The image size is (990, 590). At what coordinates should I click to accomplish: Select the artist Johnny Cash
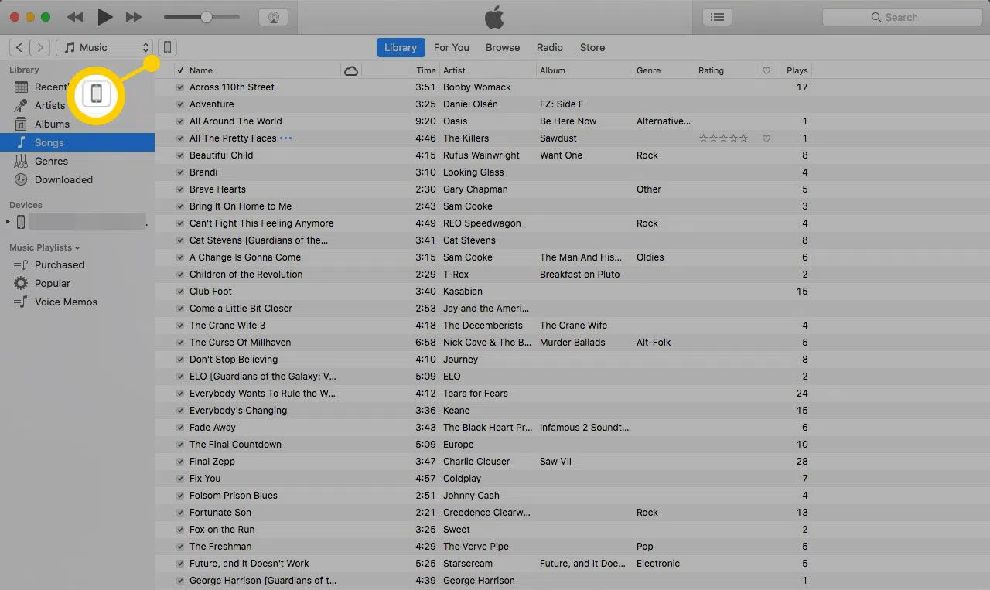tap(471, 496)
